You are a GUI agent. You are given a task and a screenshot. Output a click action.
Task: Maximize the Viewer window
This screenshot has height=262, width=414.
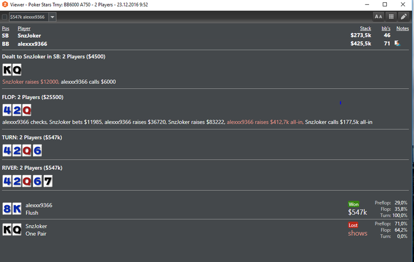tap(384, 5)
